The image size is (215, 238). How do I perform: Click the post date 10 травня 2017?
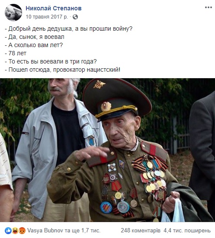(x=47, y=17)
